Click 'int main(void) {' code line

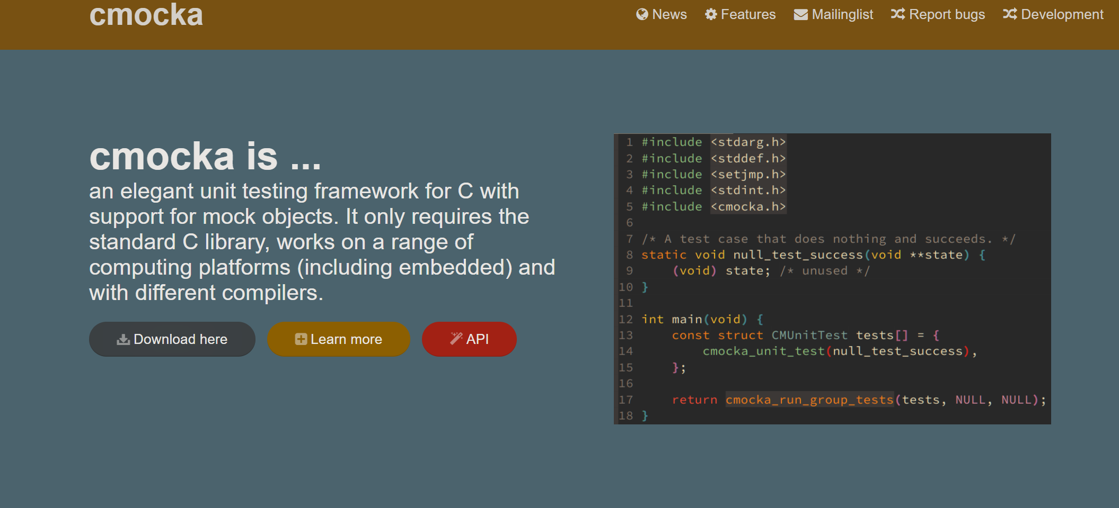click(702, 320)
